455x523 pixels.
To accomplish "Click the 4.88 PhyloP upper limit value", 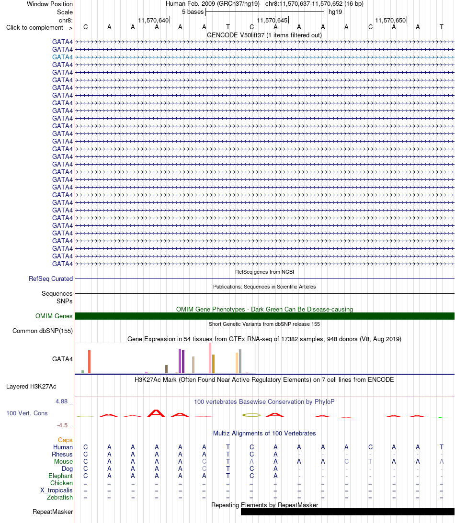I will click(x=61, y=401).
